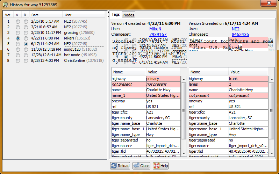The height and width of the screenshot is (174, 279).
Task: Click the history dialog title bar icon
Action: pos(5,5)
